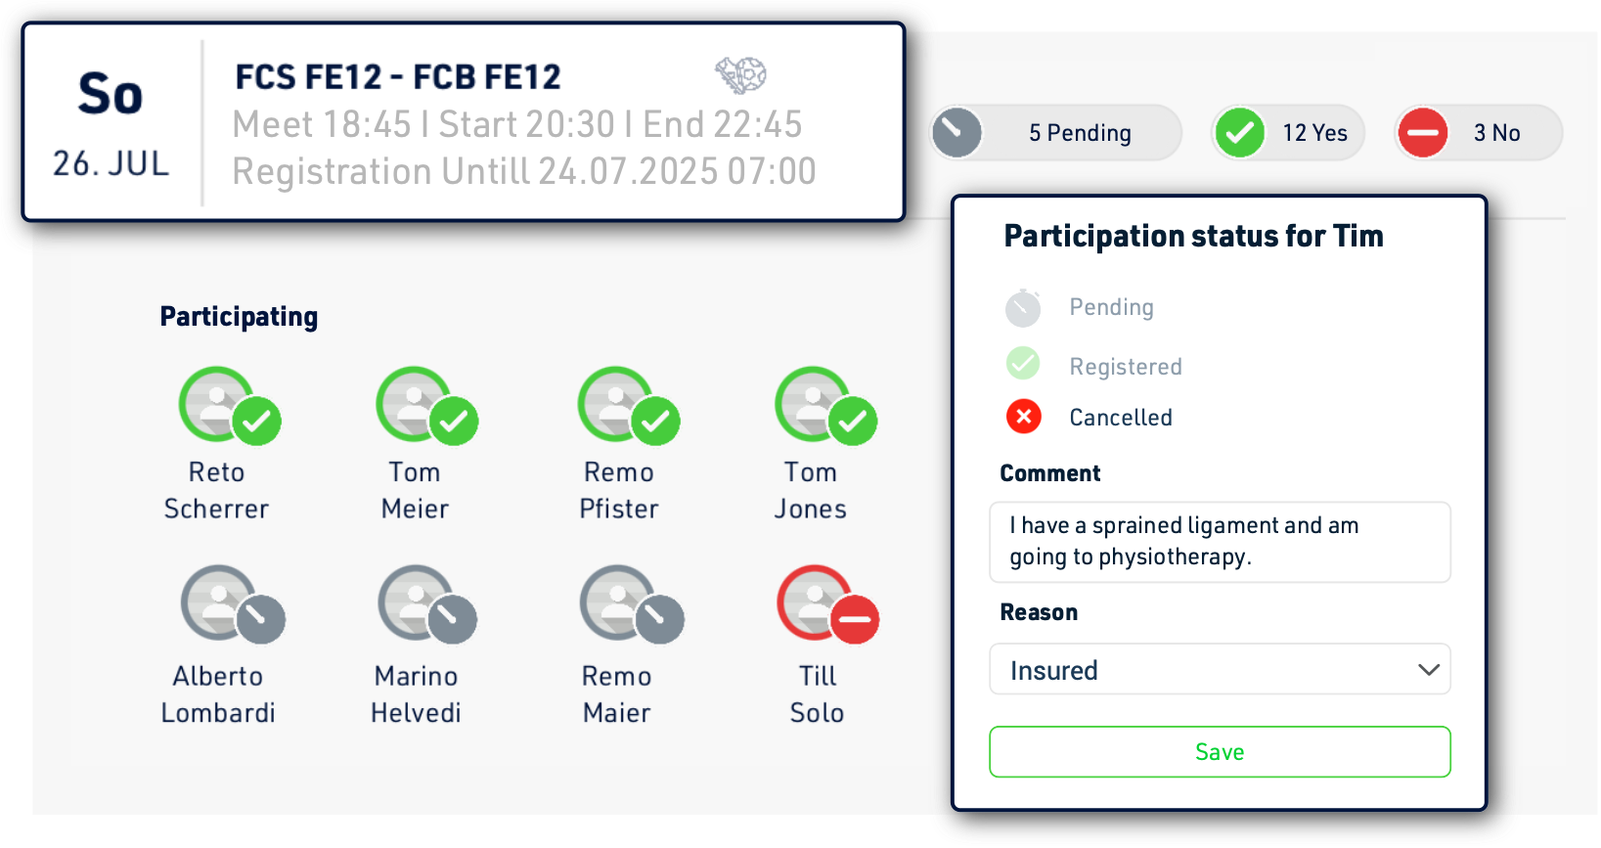Filter by 5 Pending participants

(1055, 133)
